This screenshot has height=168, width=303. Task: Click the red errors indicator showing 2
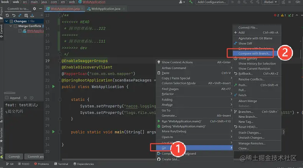276,15
